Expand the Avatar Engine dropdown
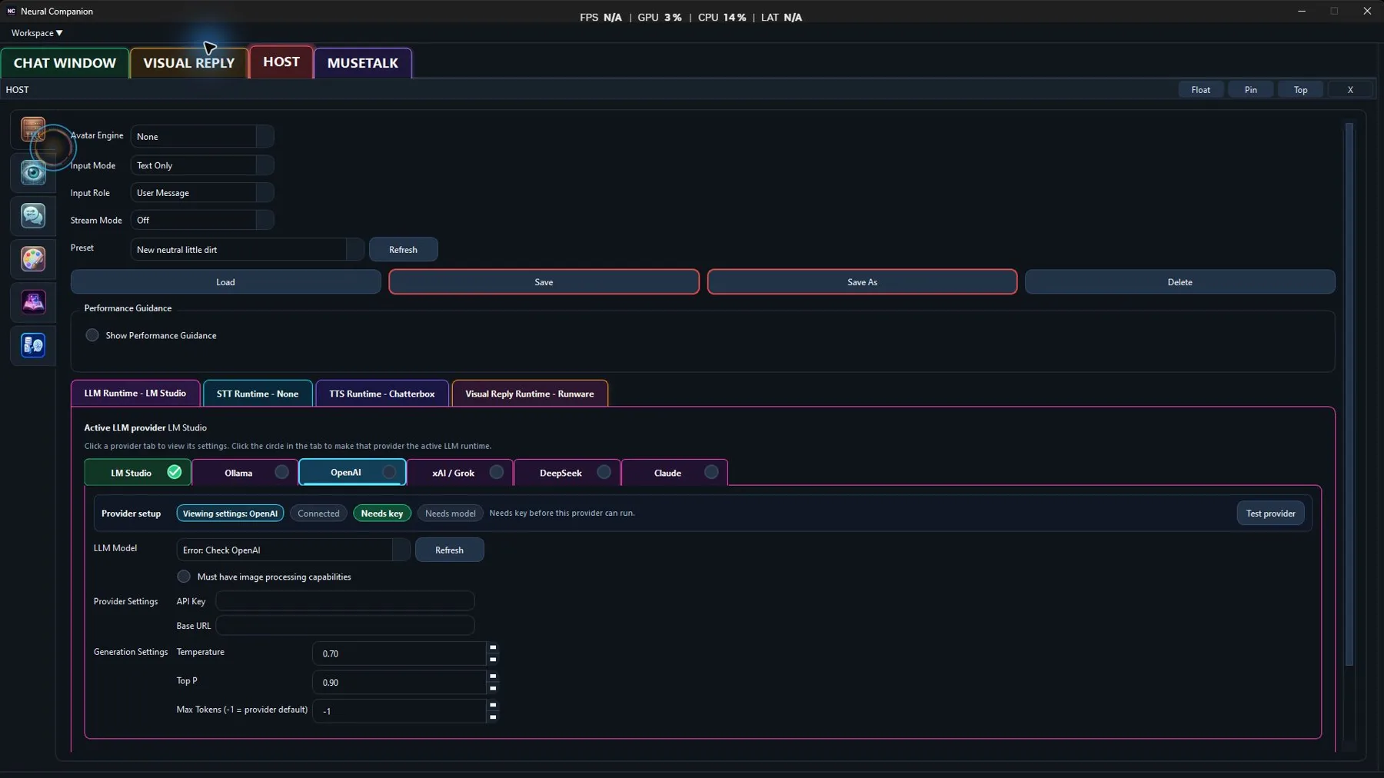Viewport: 1384px width, 778px height. pos(264,136)
